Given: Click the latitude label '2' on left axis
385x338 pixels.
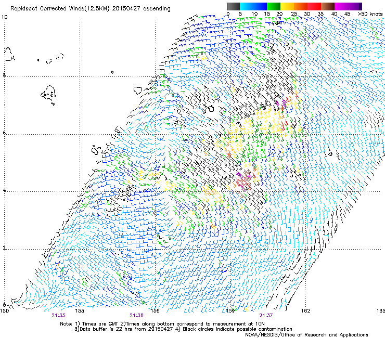Looking at the screenshot, I should pyautogui.click(x=4, y=248).
